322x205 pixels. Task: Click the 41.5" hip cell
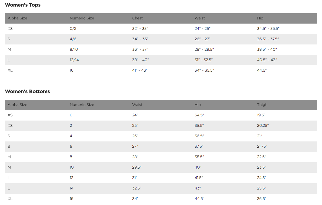[x=199, y=178]
